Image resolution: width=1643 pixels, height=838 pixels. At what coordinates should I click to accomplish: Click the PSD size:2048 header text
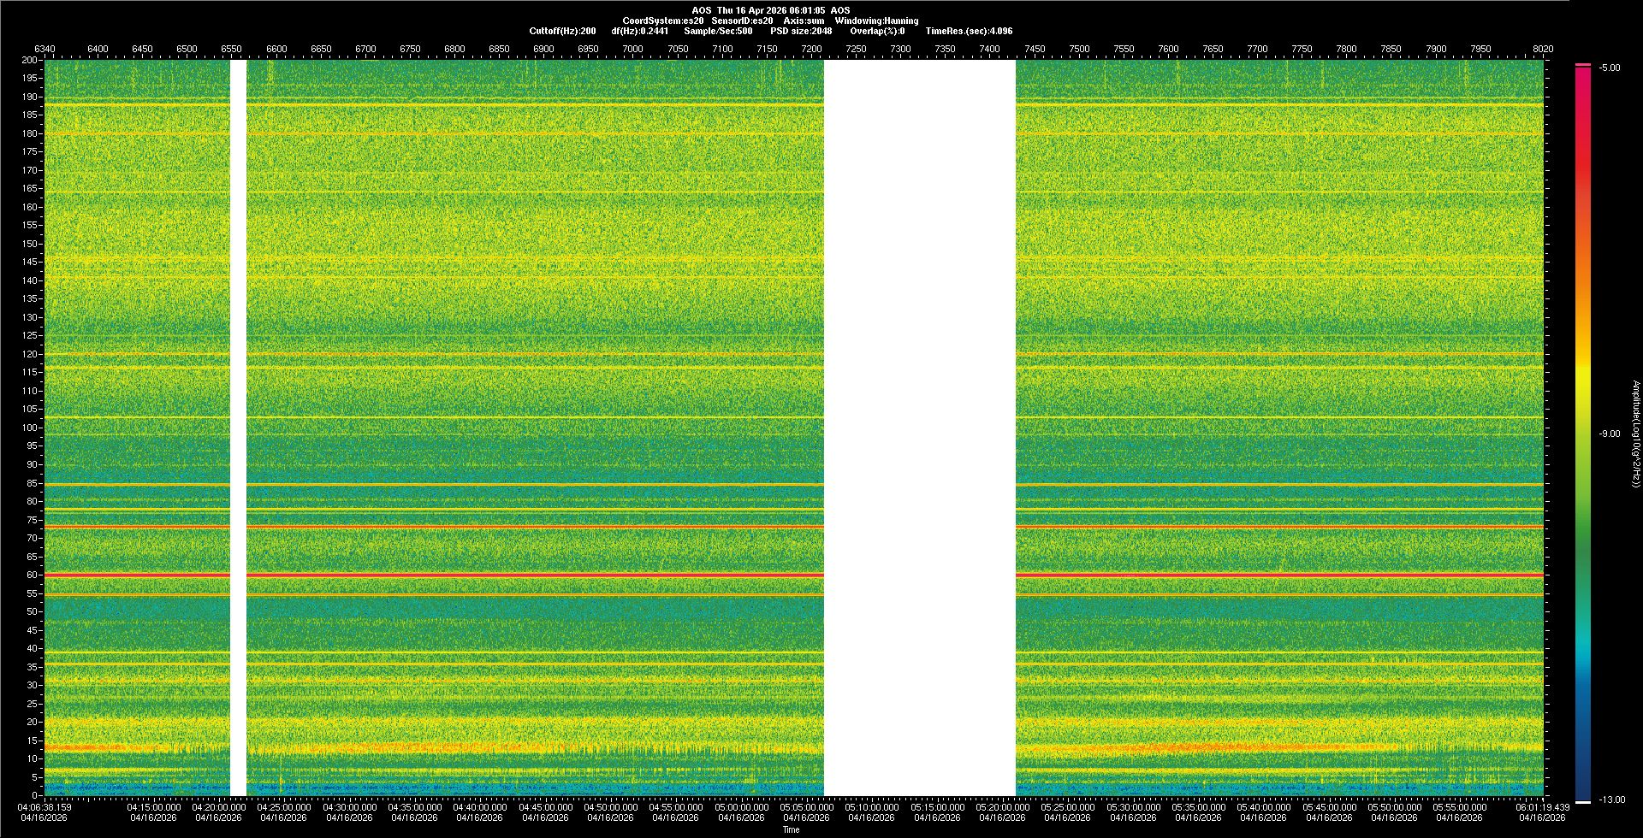coord(801,31)
